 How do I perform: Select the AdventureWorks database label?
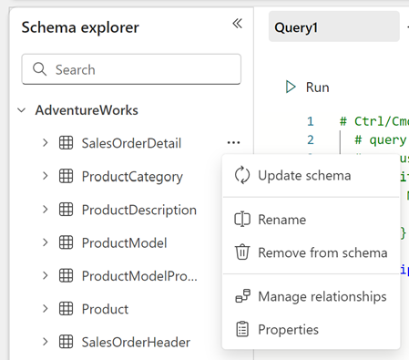point(87,110)
